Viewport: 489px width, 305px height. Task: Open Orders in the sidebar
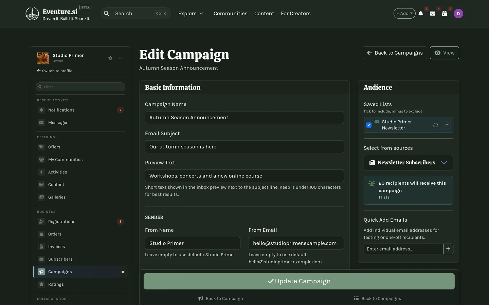pyautogui.click(x=80, y=234)
